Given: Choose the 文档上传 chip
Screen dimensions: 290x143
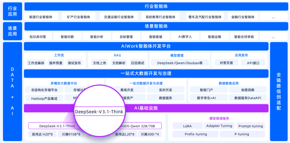Looking at the screenshot, I should 100,63.
